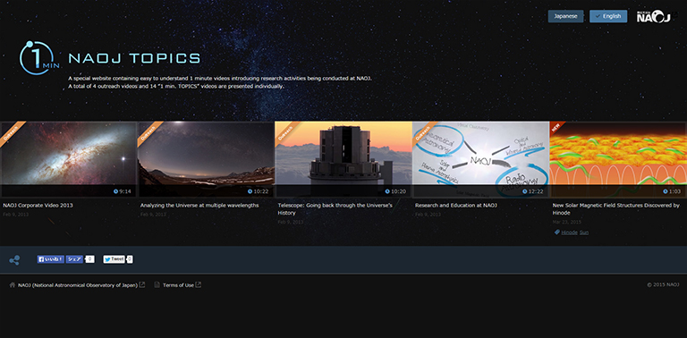Click the document icon beside Terms of Use

pyautogui.click(x=157, y=285)
